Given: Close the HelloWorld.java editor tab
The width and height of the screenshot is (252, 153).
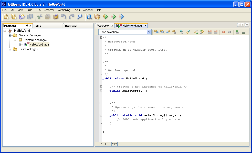Looking at the screenshot, I should click(x=145, y=26).
